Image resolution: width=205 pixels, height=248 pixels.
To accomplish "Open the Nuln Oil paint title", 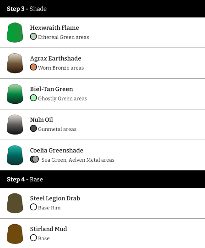I will pyautogui.click(x=42, y=120).
